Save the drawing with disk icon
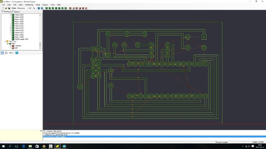266x149 pixels. [x=9, y=8]
